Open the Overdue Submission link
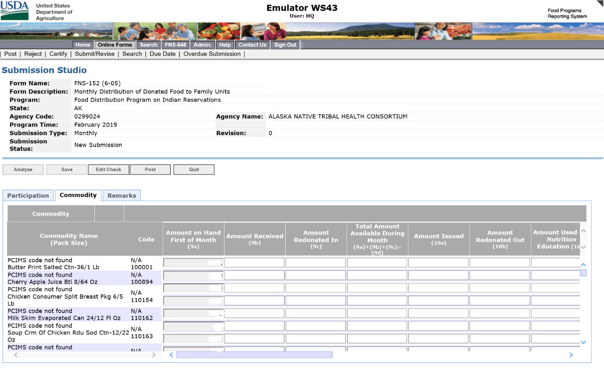The width and height of the screenshot is (604, 373). coord(212,54)
